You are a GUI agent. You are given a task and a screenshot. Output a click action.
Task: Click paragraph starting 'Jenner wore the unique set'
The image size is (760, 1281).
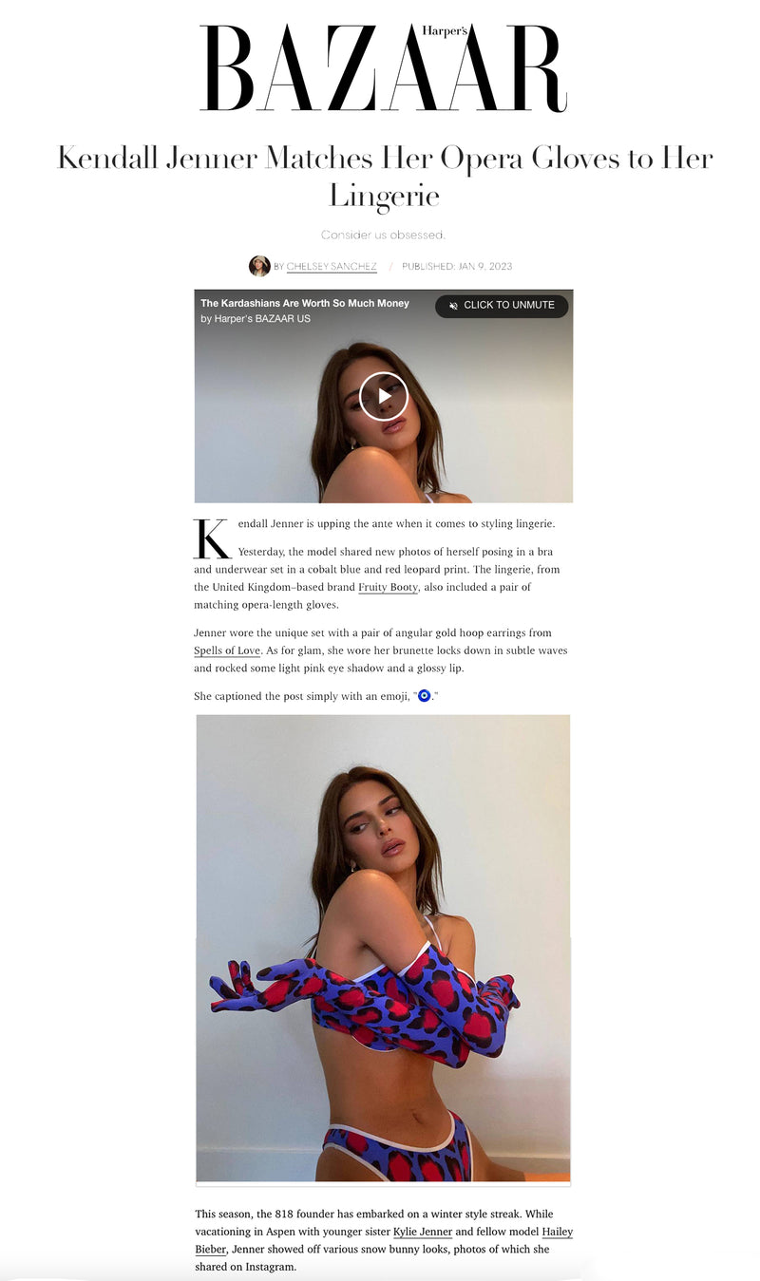381,650
